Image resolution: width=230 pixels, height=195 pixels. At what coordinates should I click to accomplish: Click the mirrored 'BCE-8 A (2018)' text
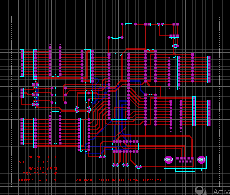pyautogui.click(x=38, y=180)
